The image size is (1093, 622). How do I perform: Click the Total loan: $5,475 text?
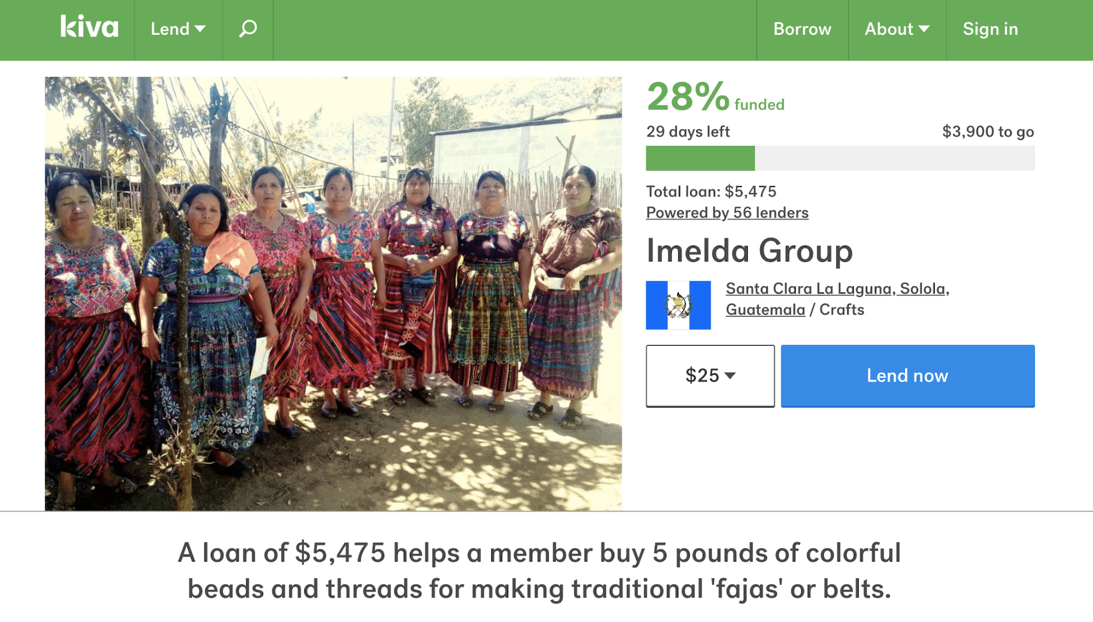pyautogui.click(x=710, y=191)
